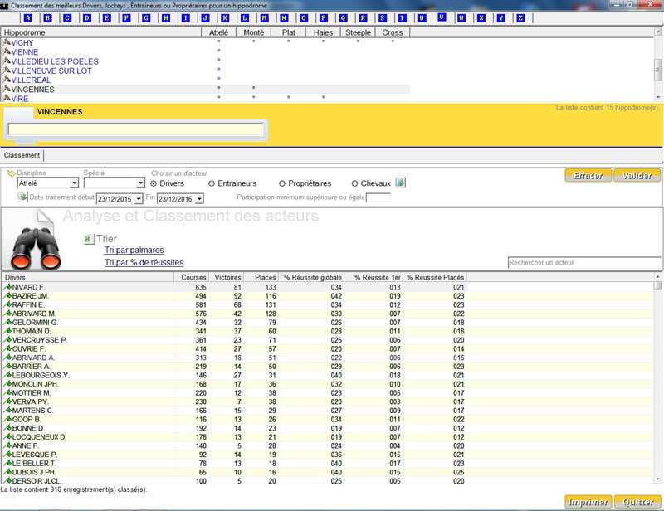The height and width of the screenshot is (511, 664).
Task: Click the calendar icon before Date traitement début
Action: click(x=22, y=197)
